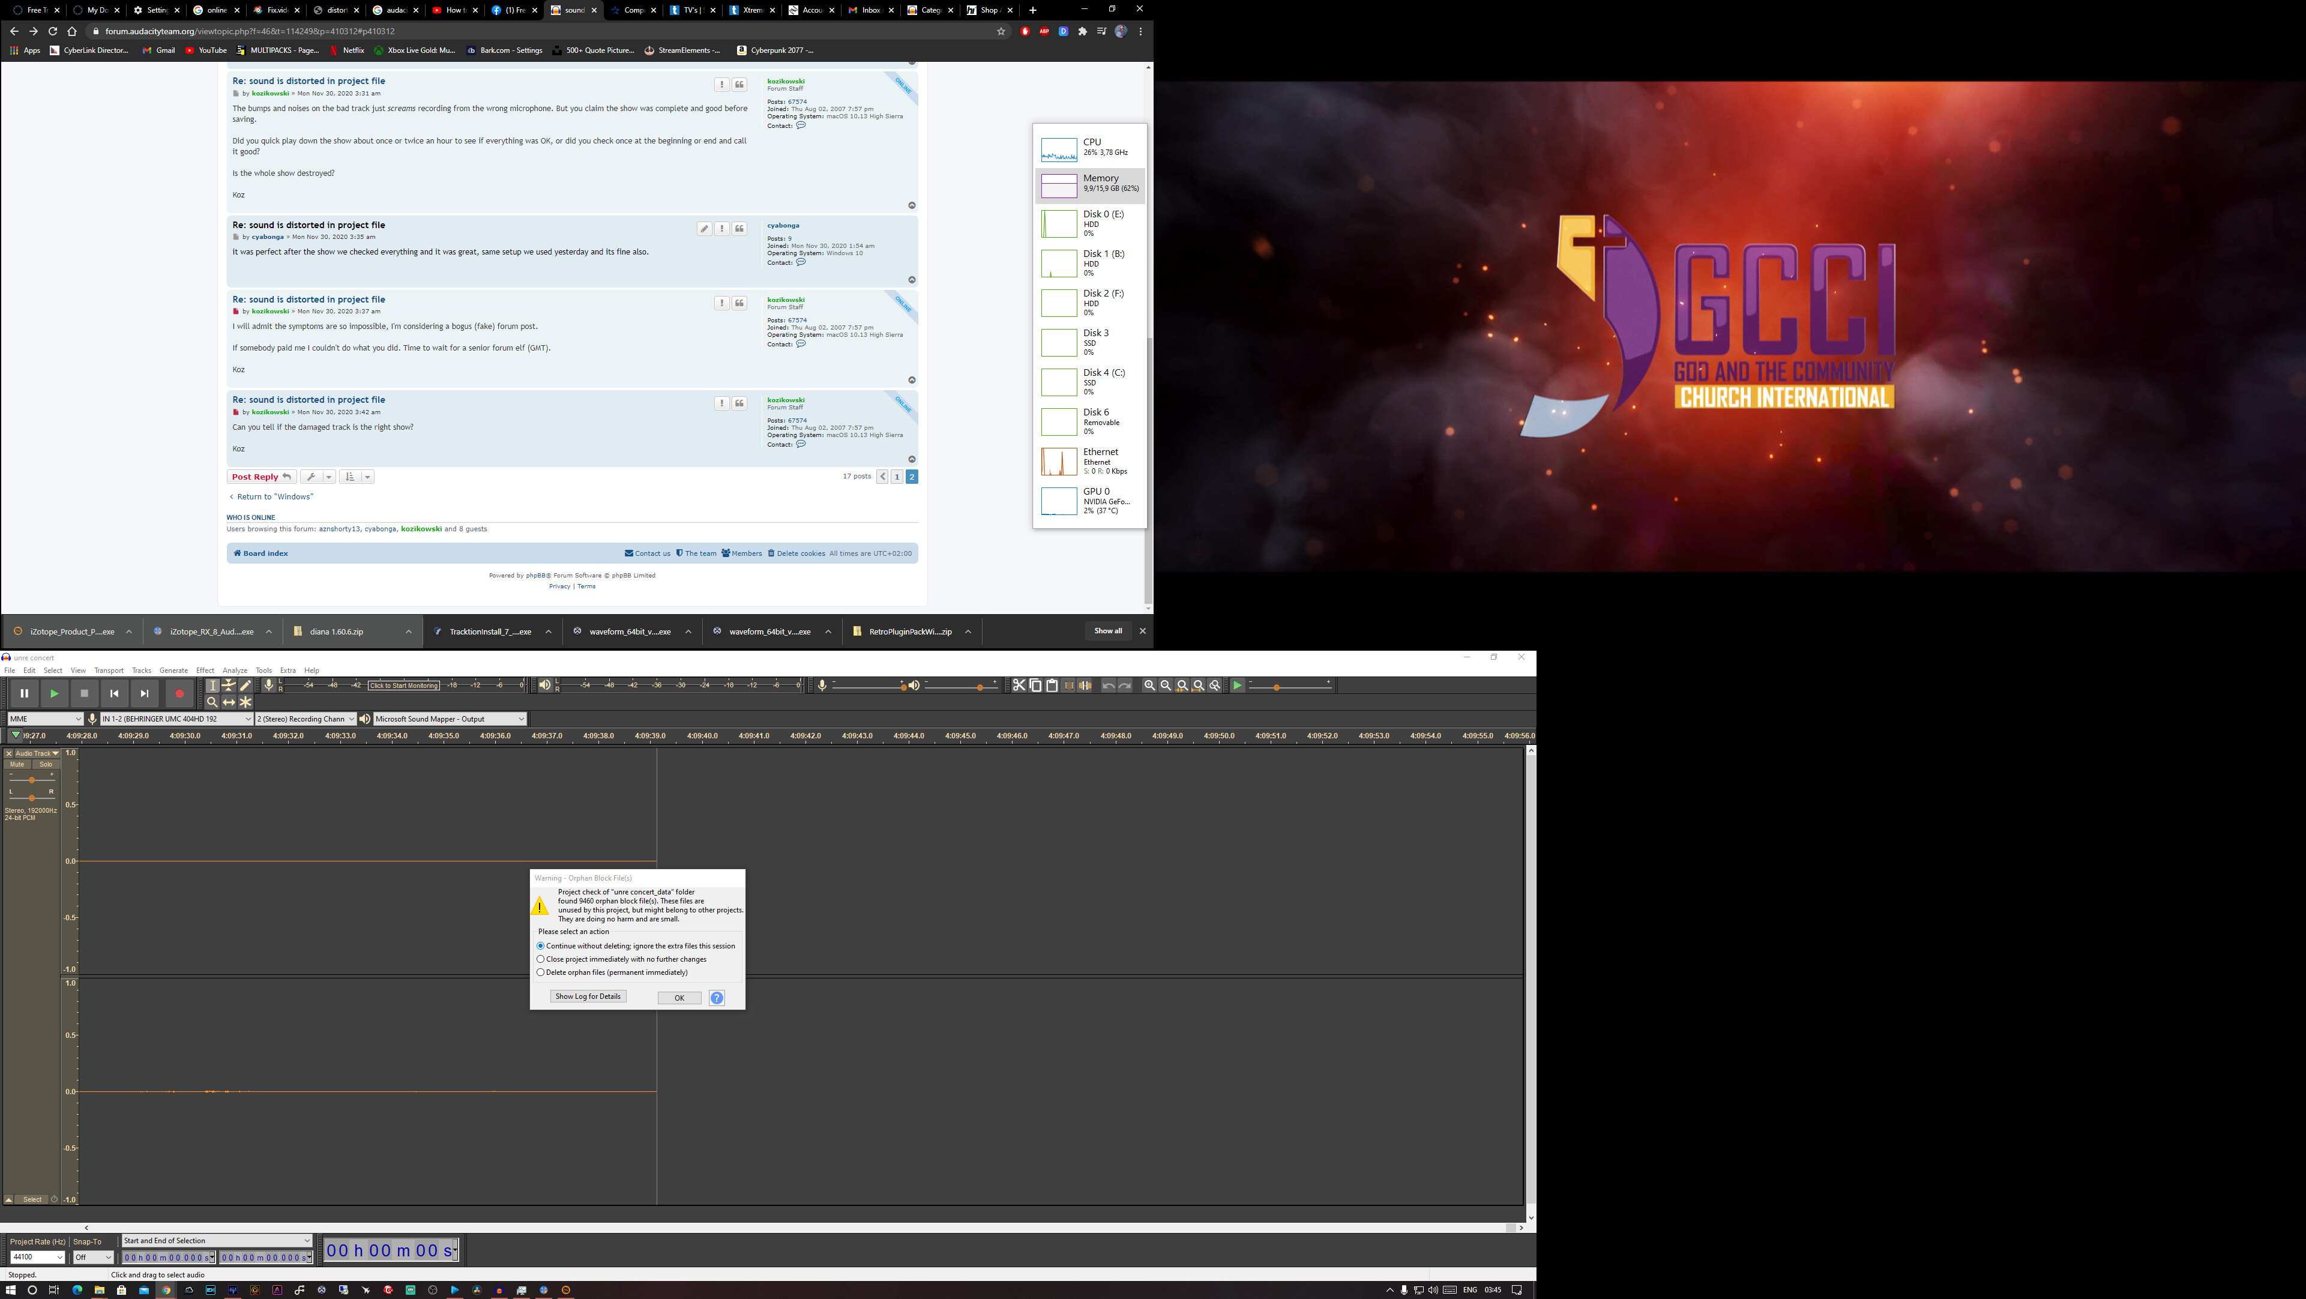Skip to end of the track
2306x1299 pixels.
(x=144, y=693)
